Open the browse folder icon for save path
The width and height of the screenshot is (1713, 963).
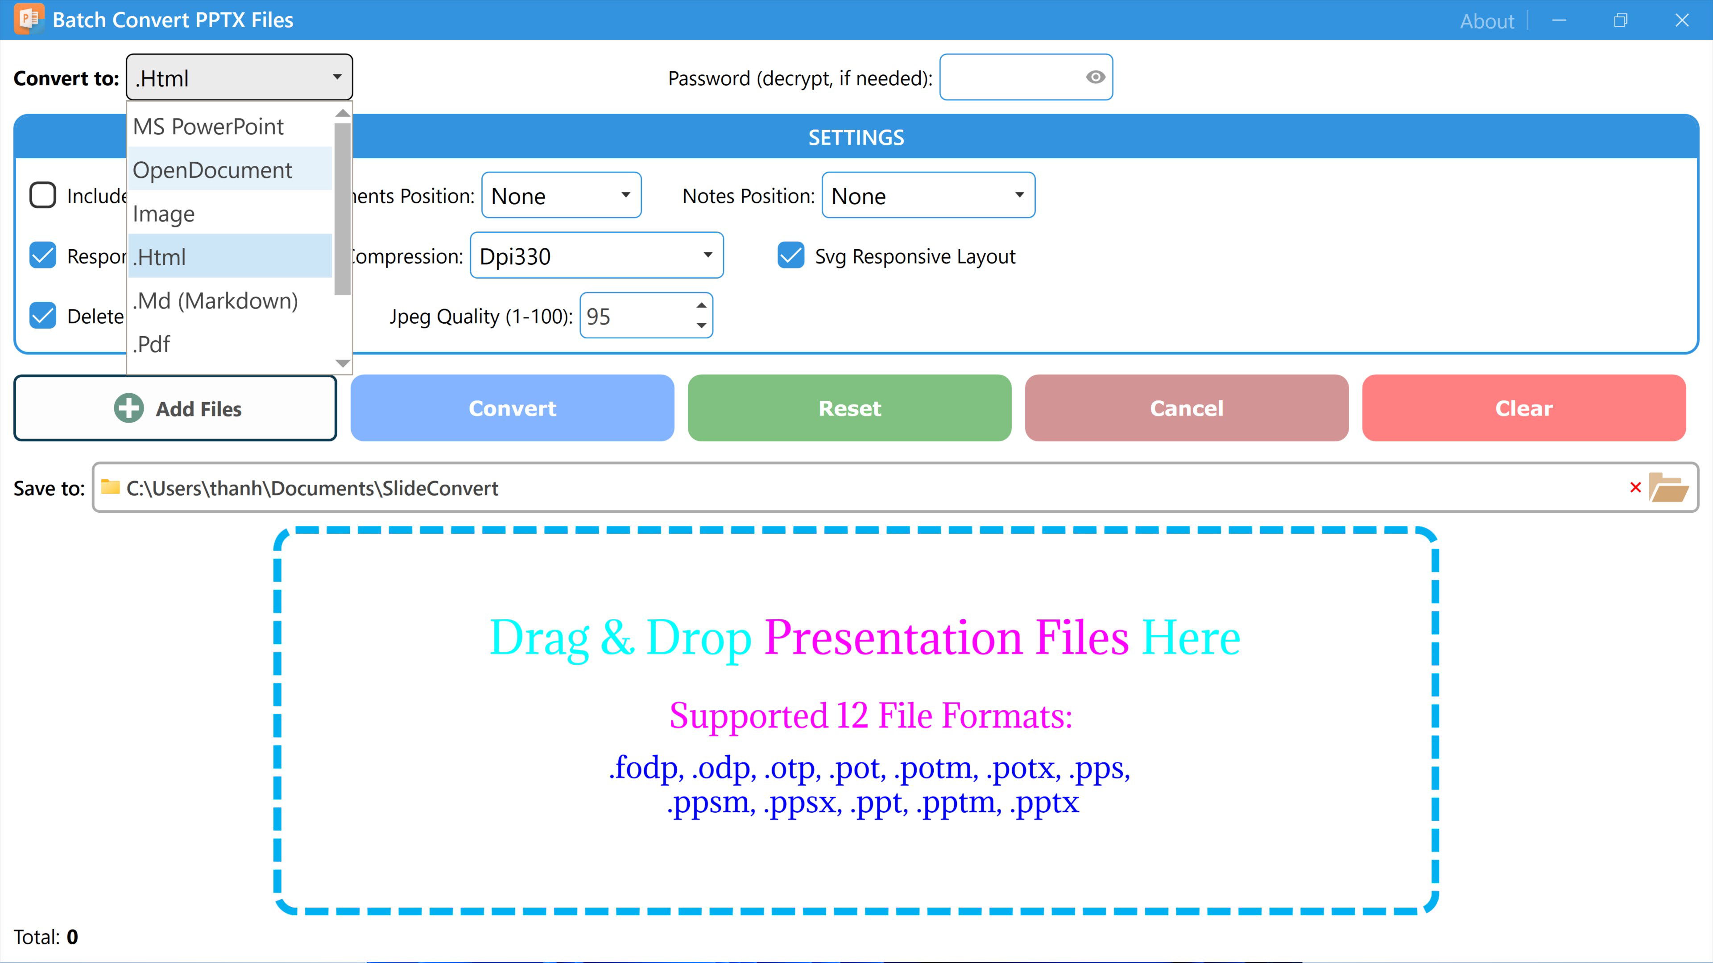(x=1668, y=488)
